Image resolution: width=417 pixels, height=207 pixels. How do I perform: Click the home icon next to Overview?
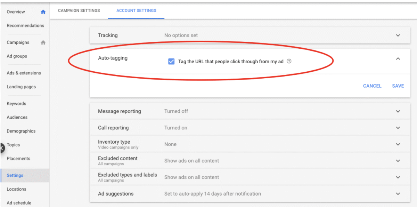43,11
